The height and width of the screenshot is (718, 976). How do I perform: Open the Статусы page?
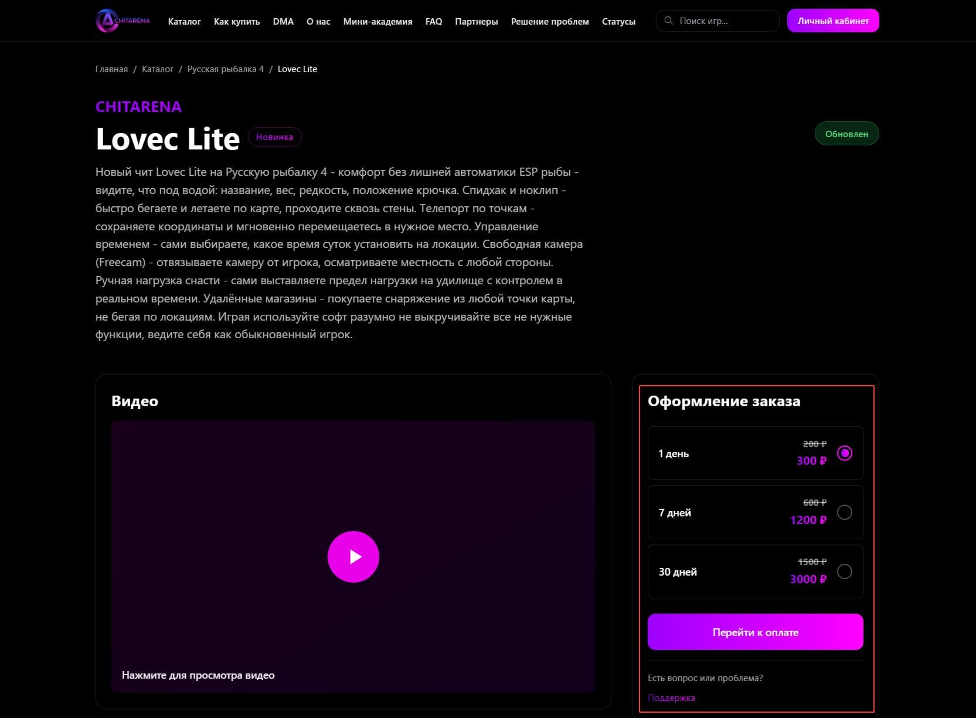pos(618,21)
